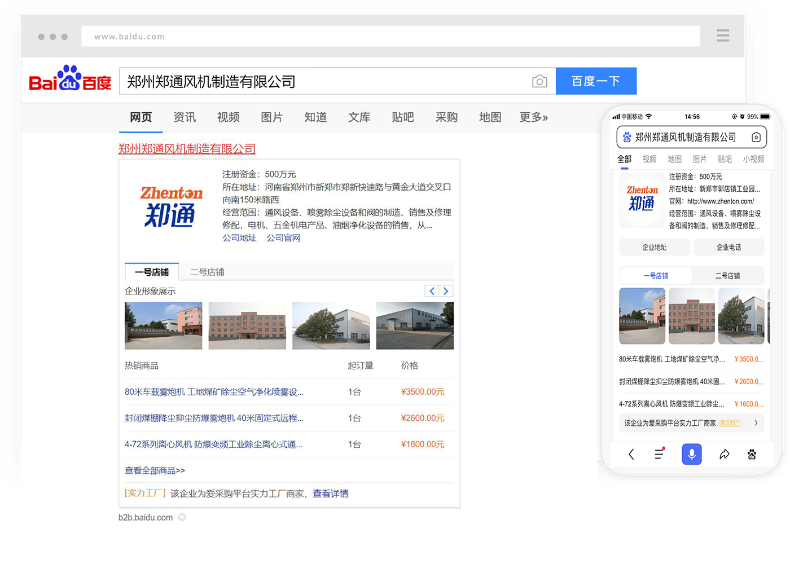Tap the 小视频 tab on phone
The image size is (790, 564).
tap(754, 159)
